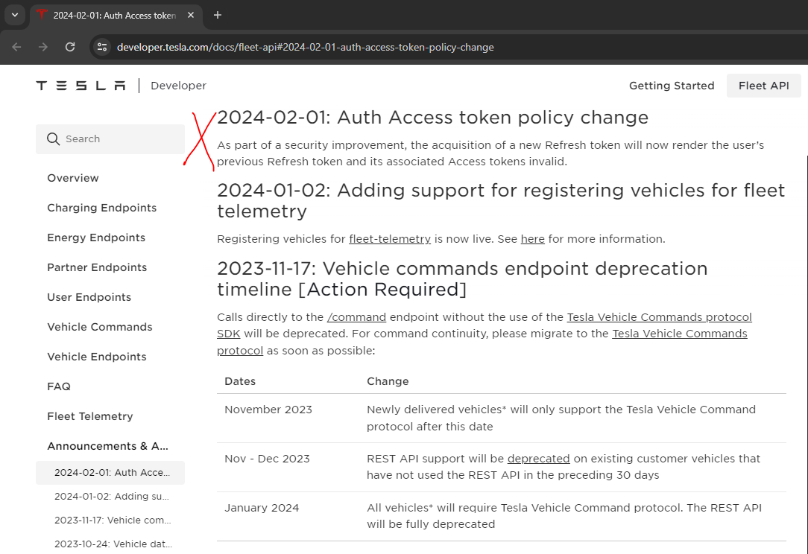The height and width of the screenshot is (554, 808).
Task: Click the 'Change' table column header
Action: pos(388,381)
